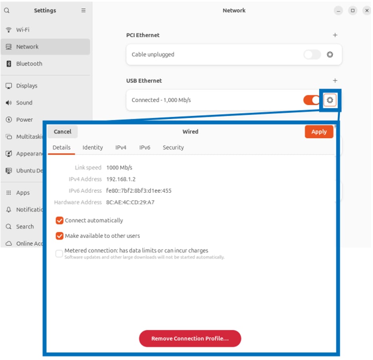Viewport: 373px width, 360px height.
Task: Add a PCI Ethernet connection profile
Action: coord(335,35)
